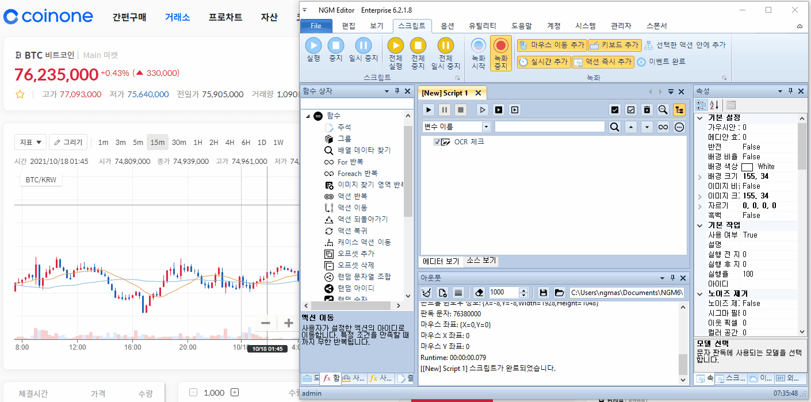Click the output line count 1000 field
The height and width of the screenshot is (402, 811).
coord(503,292)
